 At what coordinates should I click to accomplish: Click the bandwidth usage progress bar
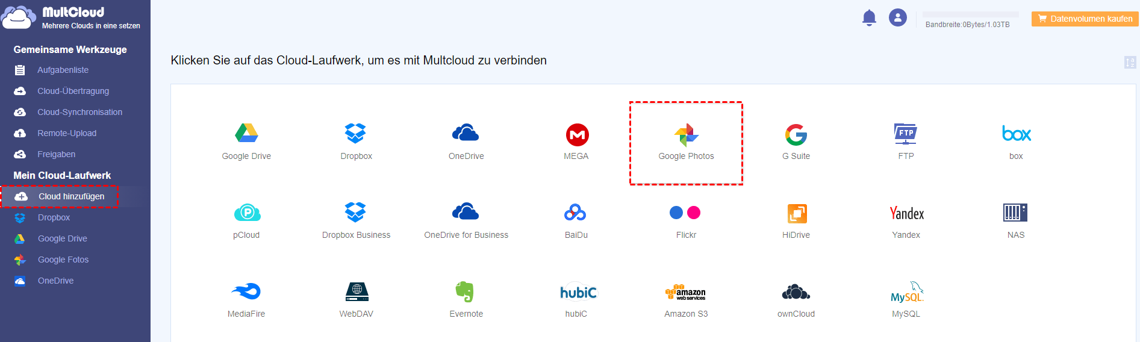pos(970,14)
